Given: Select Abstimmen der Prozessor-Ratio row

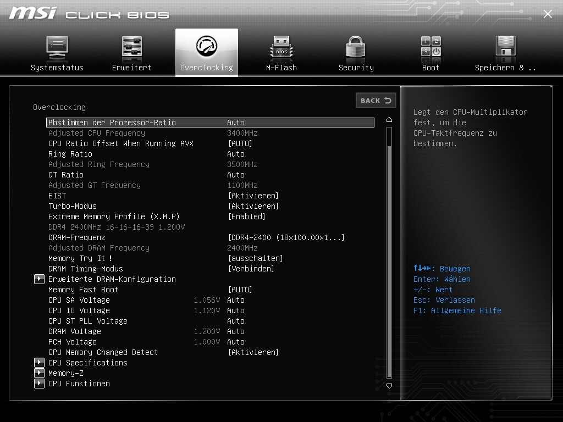Looking at the screenshot, I should [x=210, y=123].
